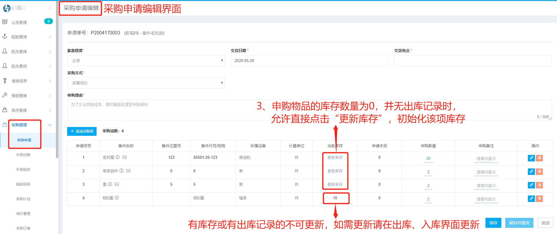Viewport: 557px width, 234px height.
Task: Click 添加采购项 button
Action: (82, 131)
